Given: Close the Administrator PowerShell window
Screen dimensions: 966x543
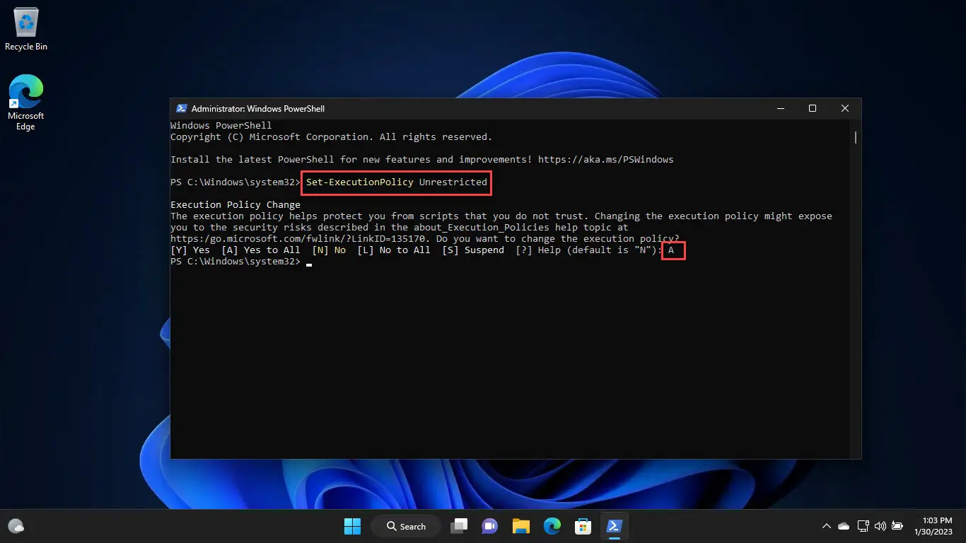Looking at the screenshot, I should [x=845, y=109].
